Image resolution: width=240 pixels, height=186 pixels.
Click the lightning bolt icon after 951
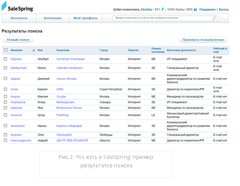pyautogui.click(x=163, y=9)
